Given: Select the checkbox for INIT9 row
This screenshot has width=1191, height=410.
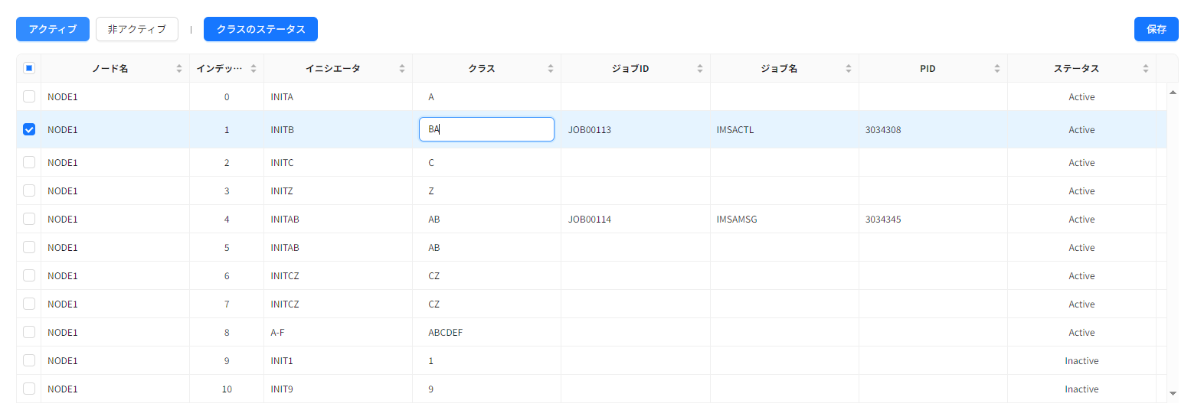Looking at the screenshot, I should 29,389.
